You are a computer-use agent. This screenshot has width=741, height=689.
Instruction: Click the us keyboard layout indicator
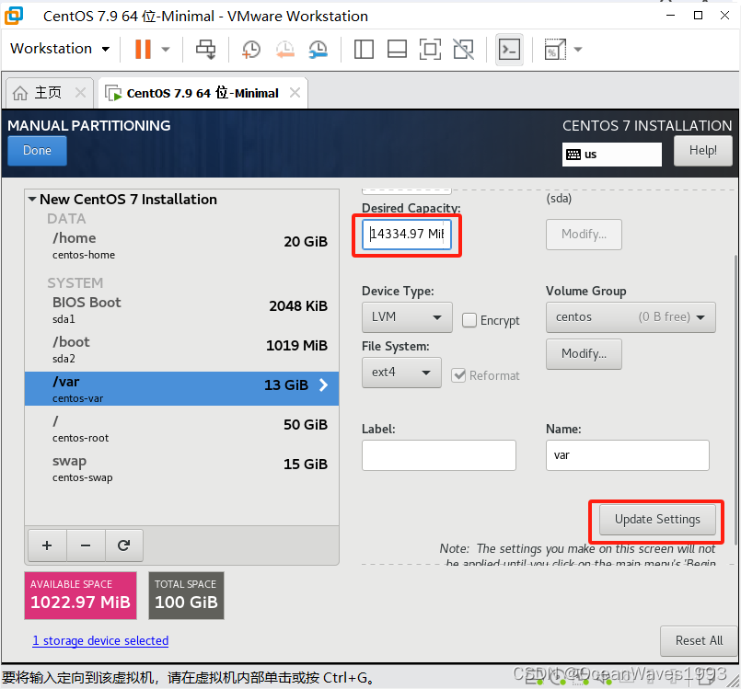(x=611, y=155)
